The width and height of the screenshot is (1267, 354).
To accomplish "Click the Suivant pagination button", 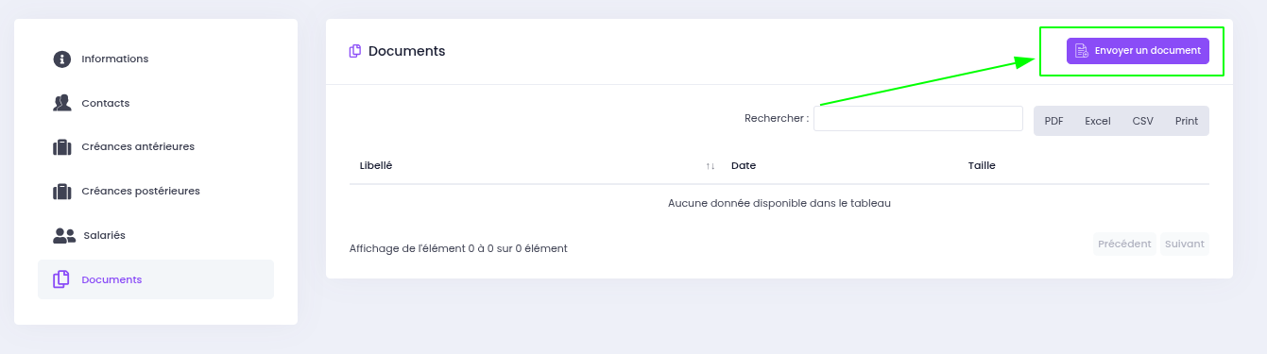I will tap(1185, 244).
